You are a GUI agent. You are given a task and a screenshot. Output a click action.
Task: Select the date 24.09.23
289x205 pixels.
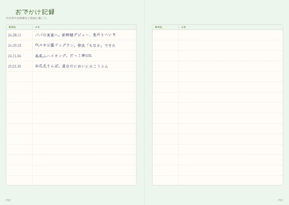15,45
